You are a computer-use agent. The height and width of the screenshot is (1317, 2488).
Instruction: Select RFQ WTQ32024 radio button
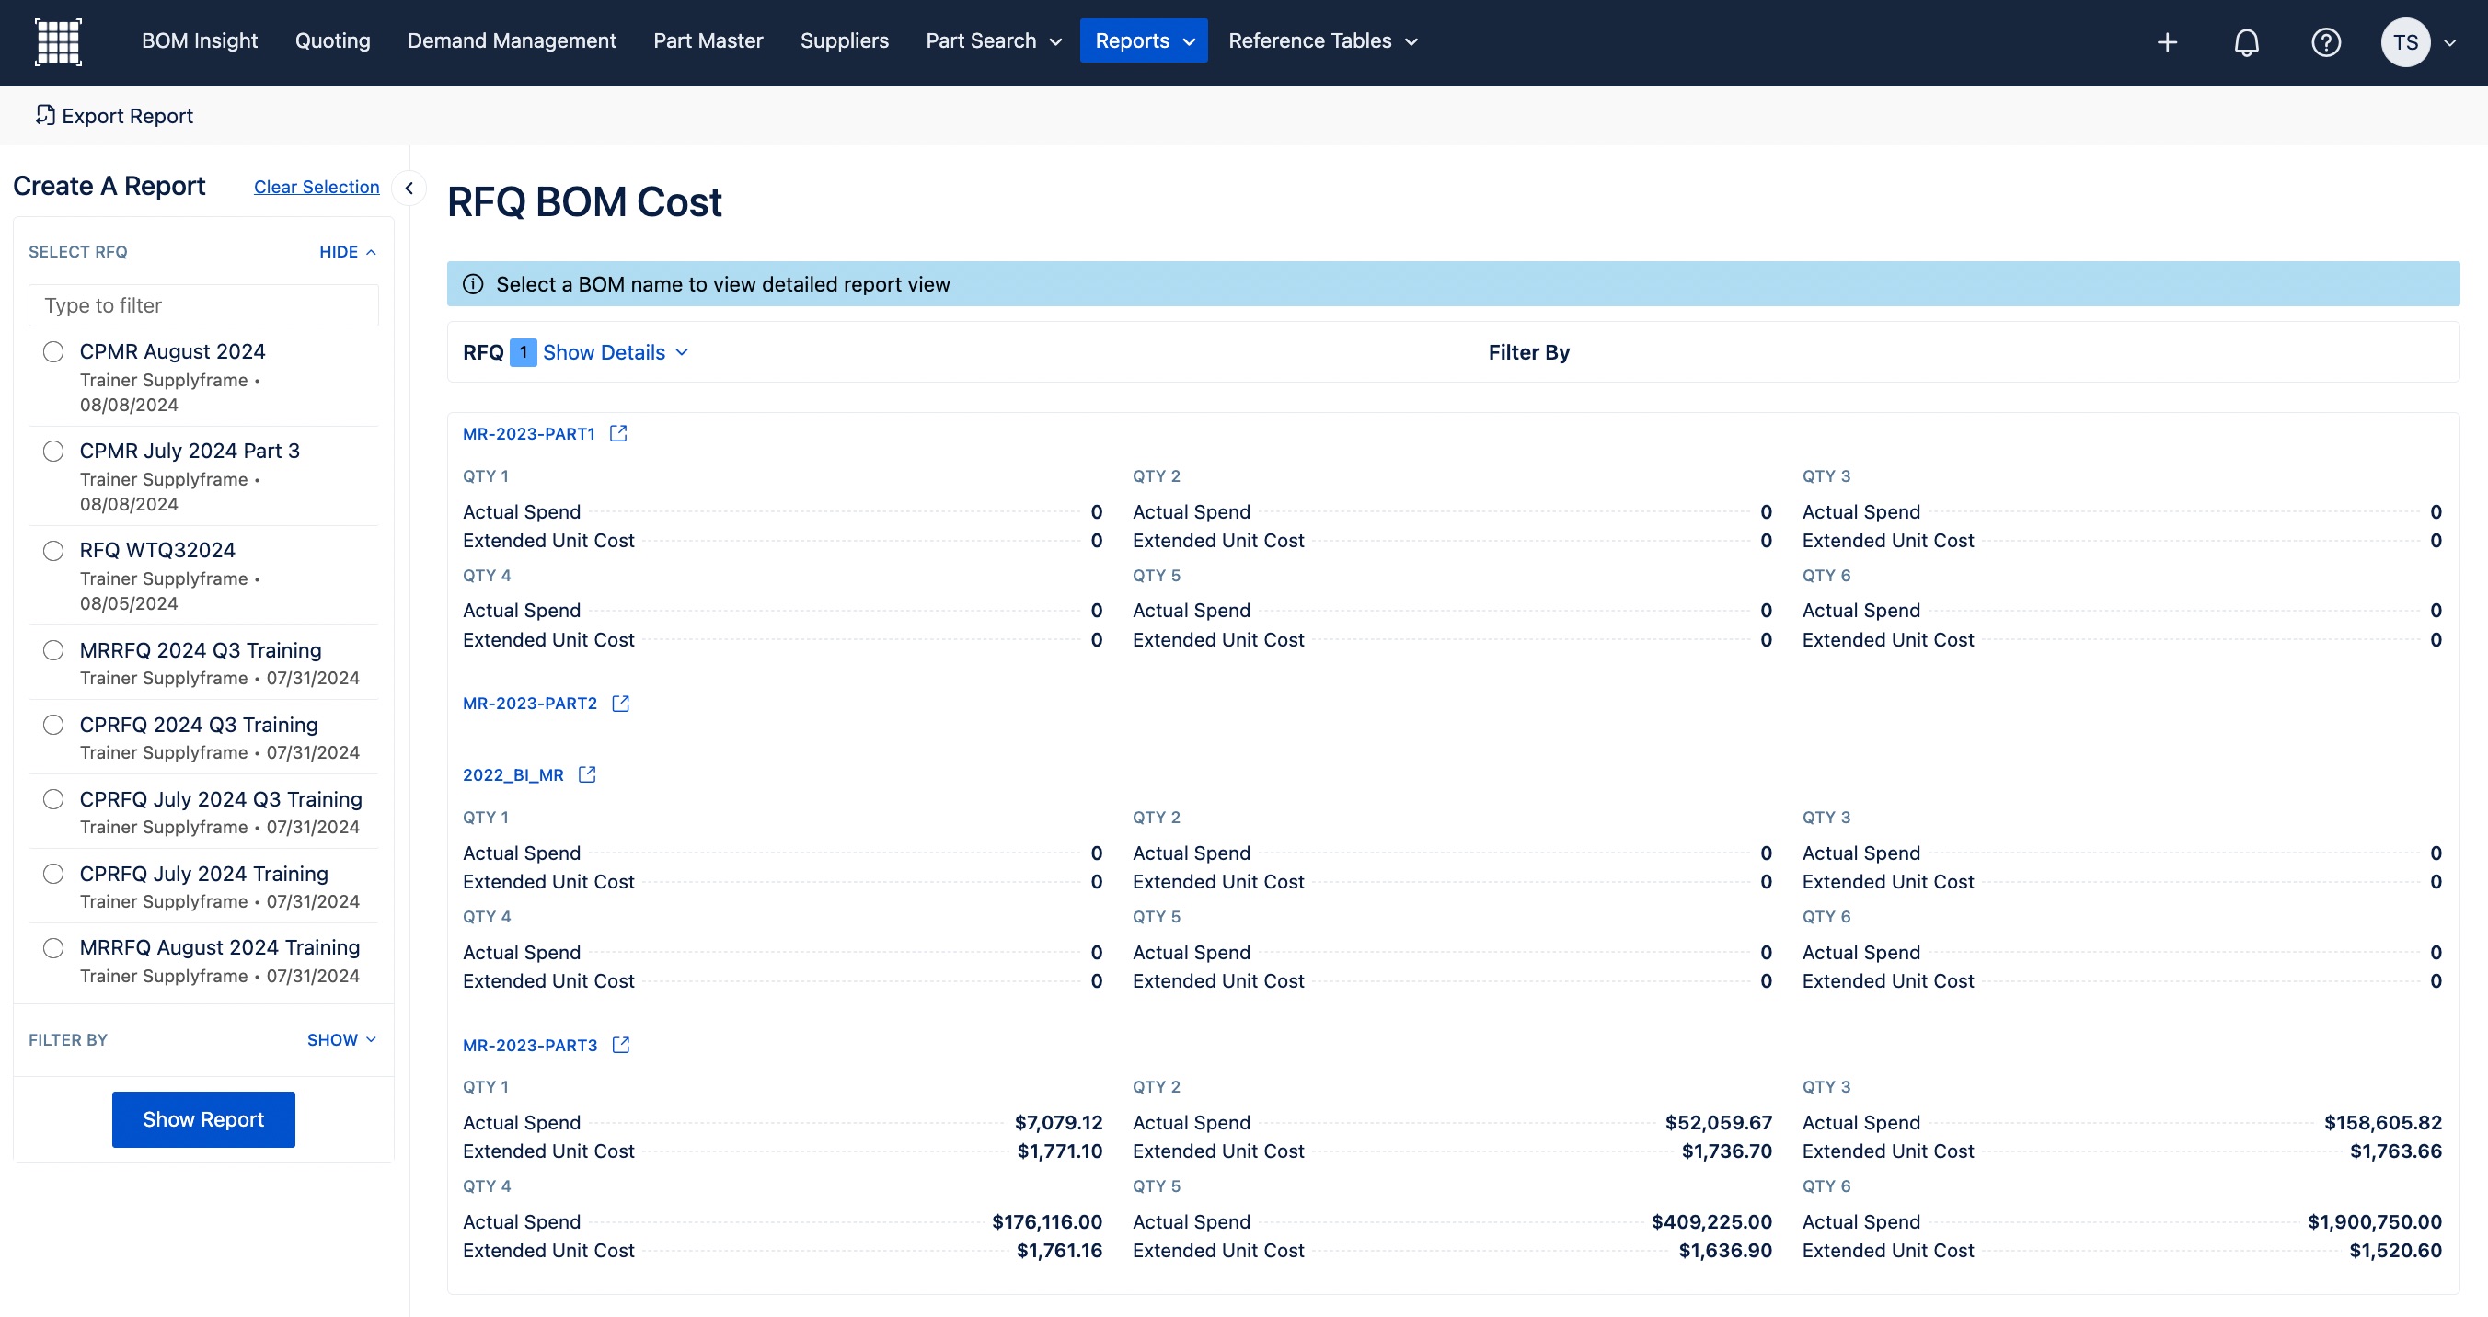[53, 550]
